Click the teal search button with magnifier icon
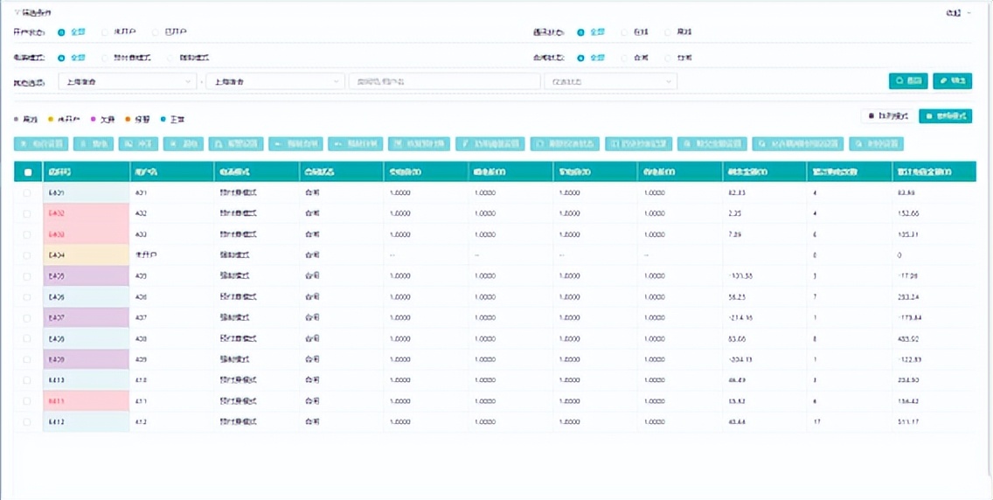This screenshot has width=993, height=500. (908, 80)
